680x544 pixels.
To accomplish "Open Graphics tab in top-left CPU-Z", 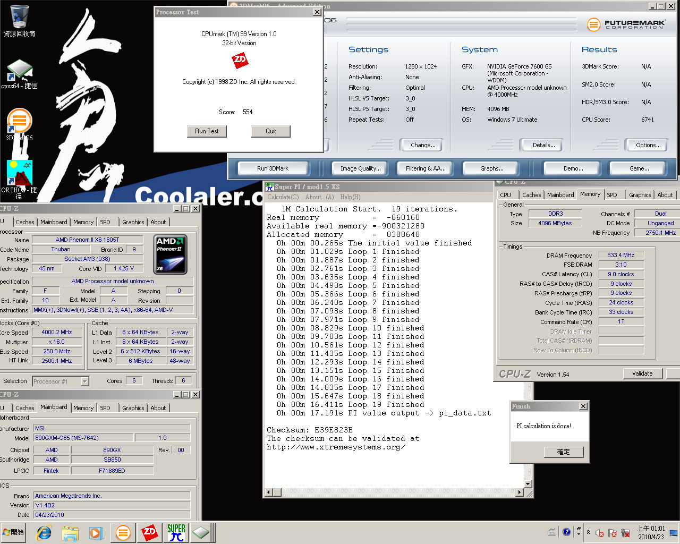I will [x=133, y=222].
